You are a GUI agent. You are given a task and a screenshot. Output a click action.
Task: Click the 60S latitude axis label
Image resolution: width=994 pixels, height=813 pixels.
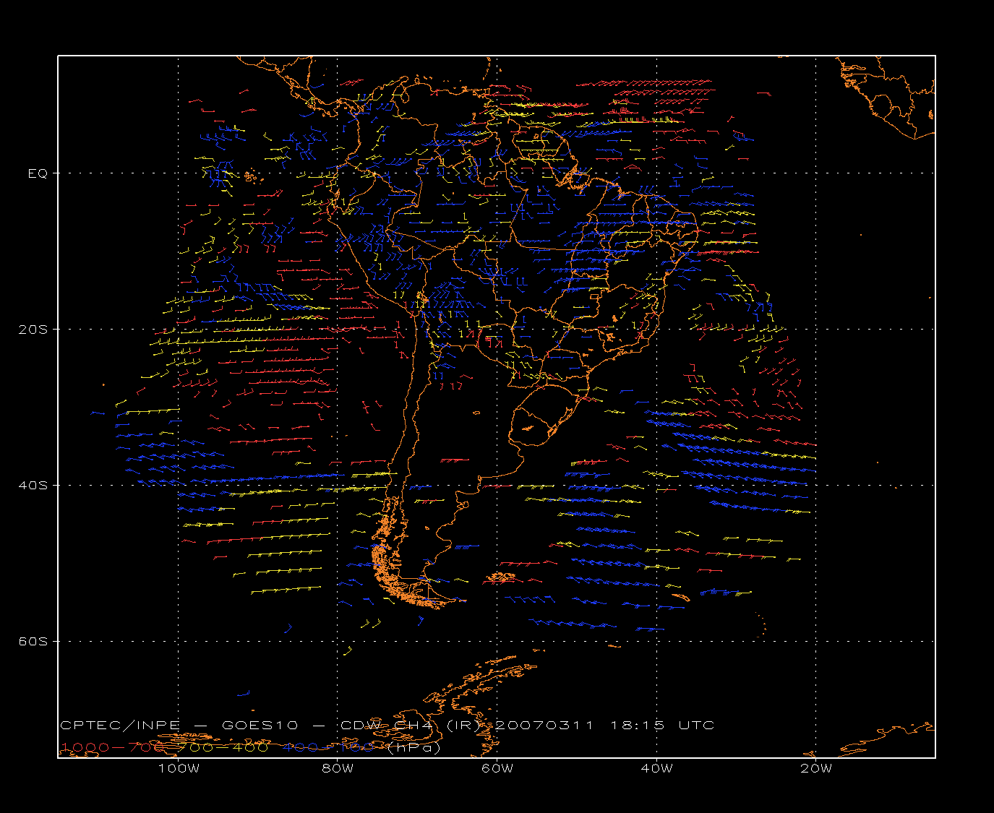coord(33,642)
